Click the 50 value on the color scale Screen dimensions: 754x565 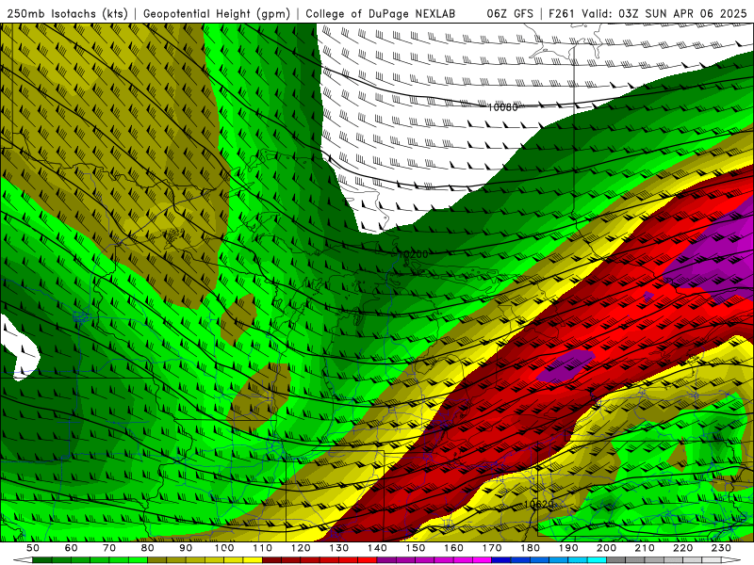(33, 548)
